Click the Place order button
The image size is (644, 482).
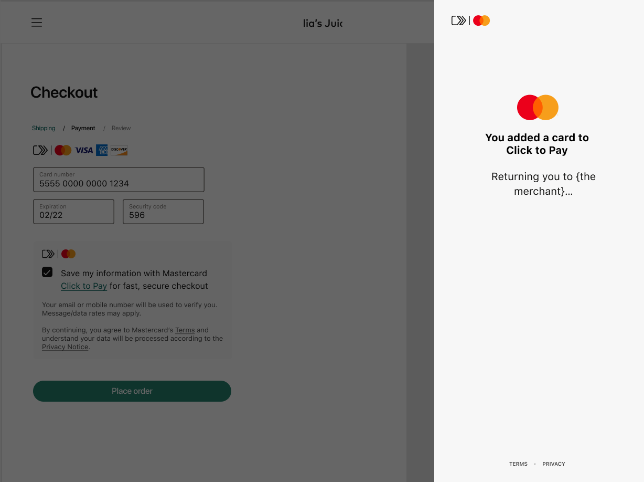(x=132, y=391)
